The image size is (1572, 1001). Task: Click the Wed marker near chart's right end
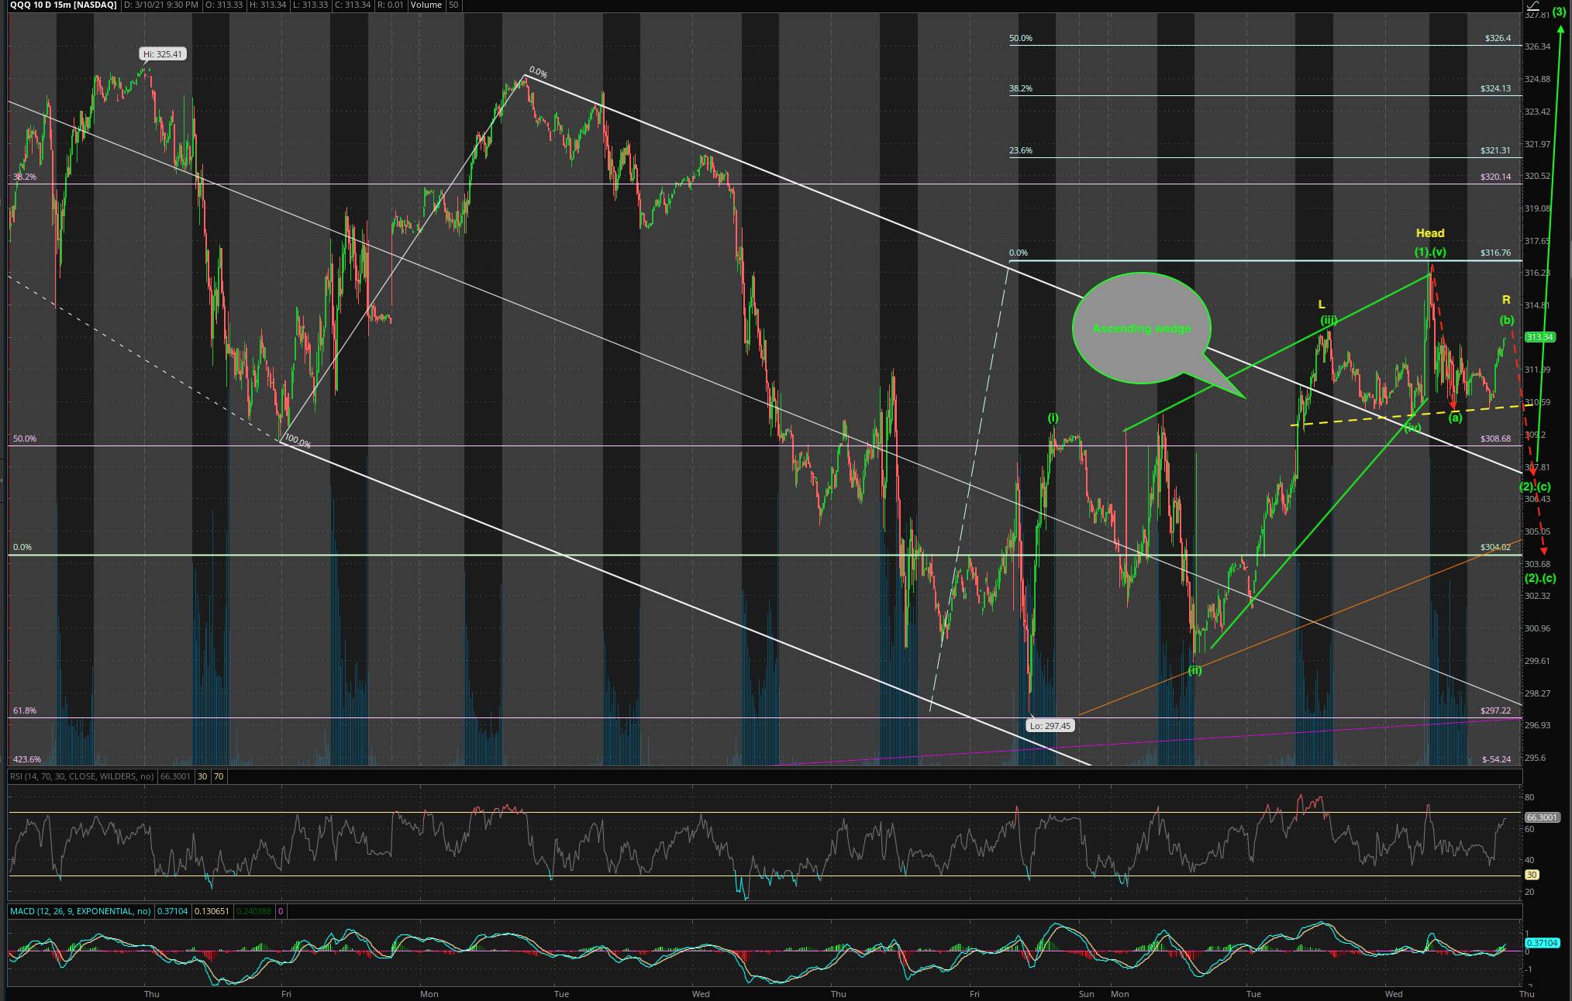[x=1393, y=994]
